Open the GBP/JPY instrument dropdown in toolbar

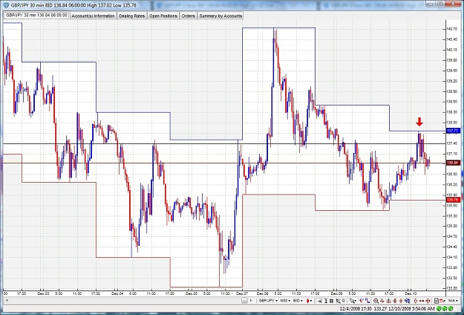(269, 301)
